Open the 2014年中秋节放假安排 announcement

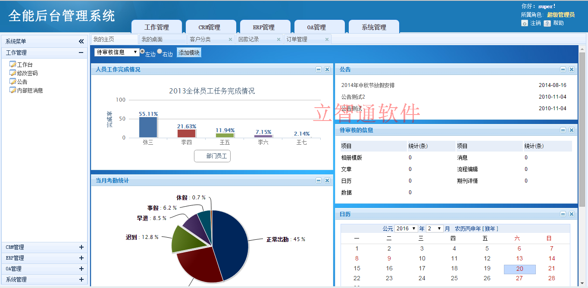(368, 85)
